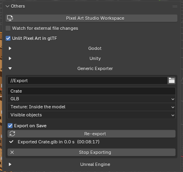This screenshot has width=183, height=172.
Task: Edit the Crate file name field
Action: coord(91,91)
